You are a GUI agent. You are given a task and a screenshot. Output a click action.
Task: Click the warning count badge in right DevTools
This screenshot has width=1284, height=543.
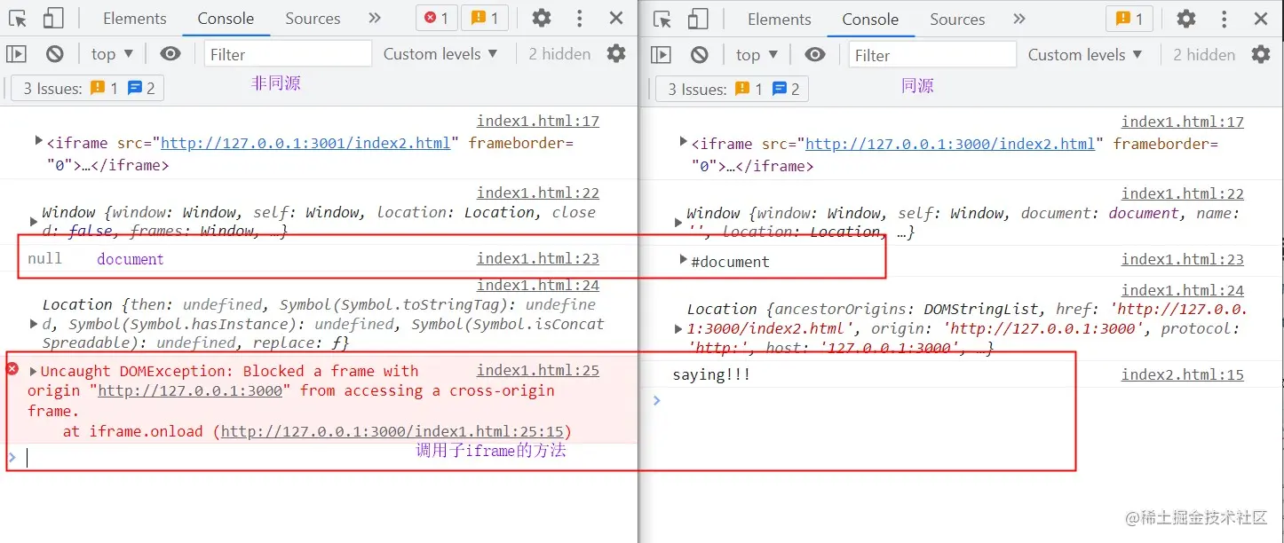tap(1129, 19)
